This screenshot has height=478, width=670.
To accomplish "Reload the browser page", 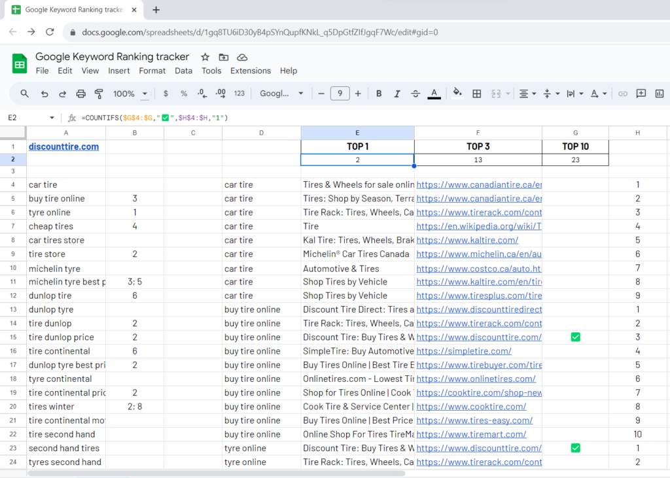I will [50, 32].
